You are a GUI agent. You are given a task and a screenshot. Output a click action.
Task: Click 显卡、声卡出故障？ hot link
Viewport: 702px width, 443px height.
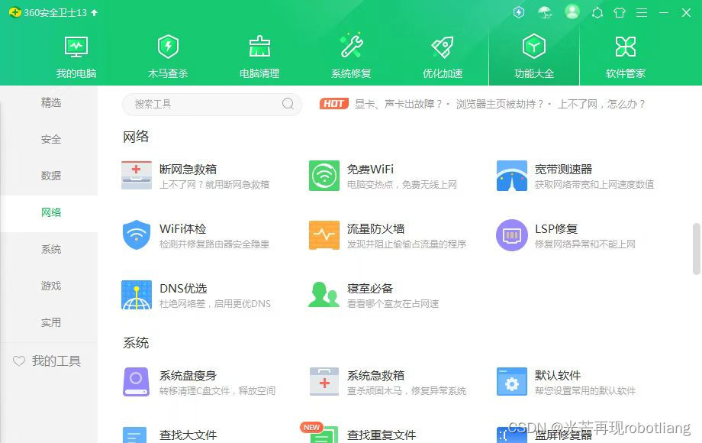(x=398, y=104)
